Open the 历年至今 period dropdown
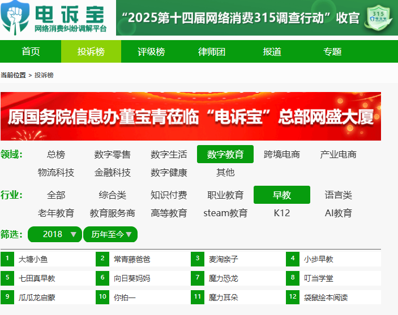Image resolution: width=398 pixels, height=315 pixels. pos(110,234)
